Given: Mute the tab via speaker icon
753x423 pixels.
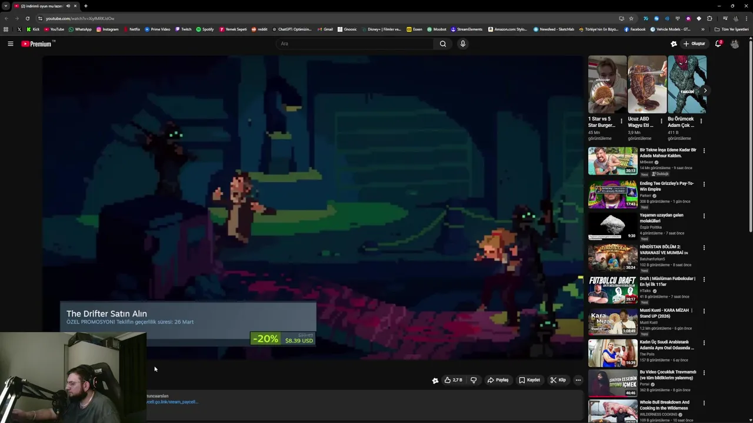Looking at the screenshot, I should point(68,6).
